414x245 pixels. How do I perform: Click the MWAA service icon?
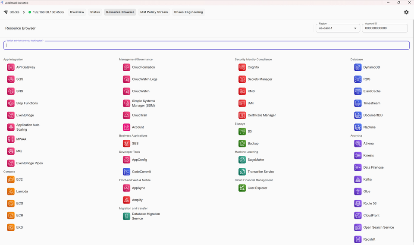[x=11, y=139]
